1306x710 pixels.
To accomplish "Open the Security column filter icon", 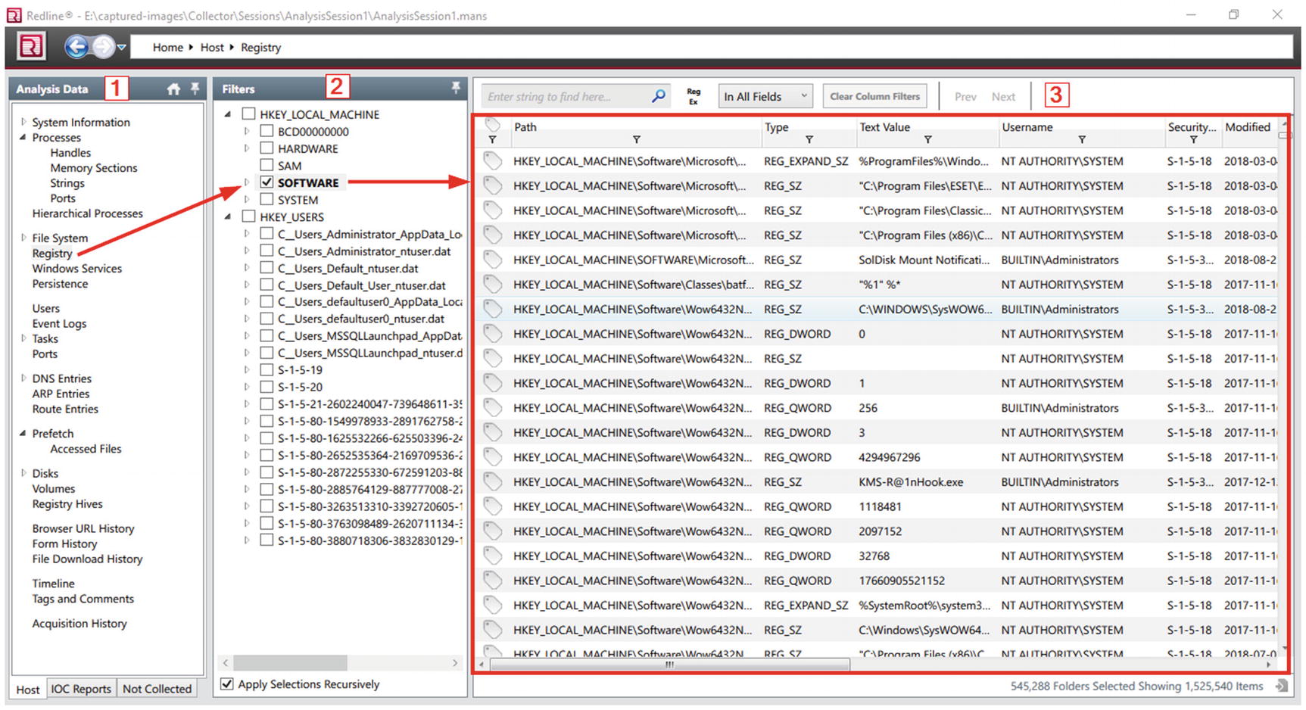I will [x=1193, y=140].
